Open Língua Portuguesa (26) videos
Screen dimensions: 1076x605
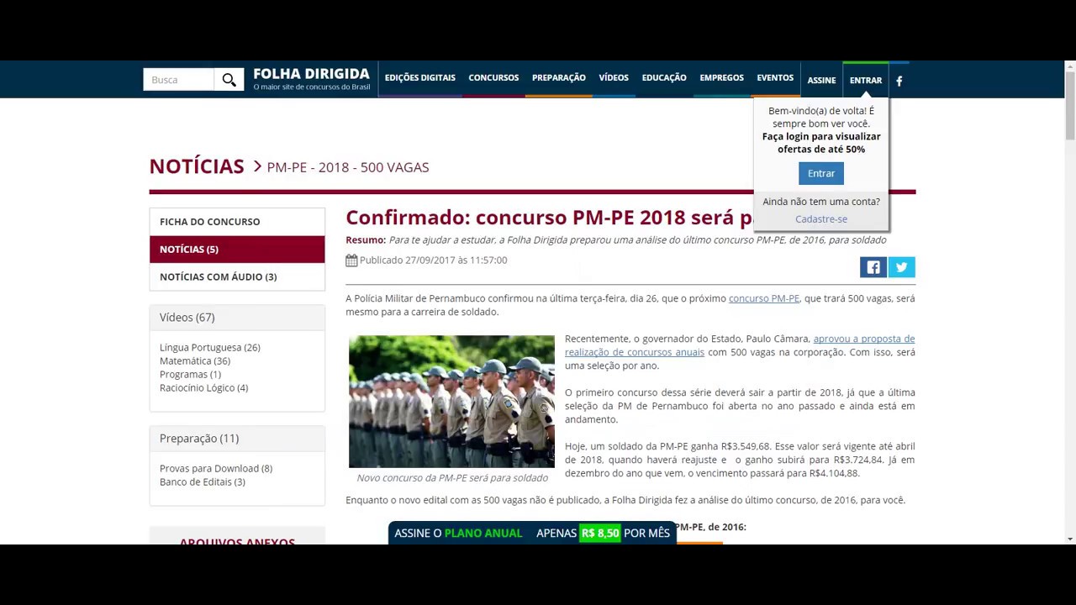point(210,347)
